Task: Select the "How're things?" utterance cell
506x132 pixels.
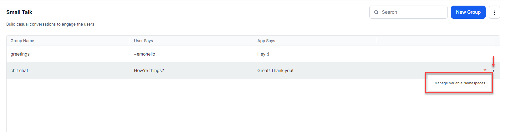Action: (x=149, y=71)
